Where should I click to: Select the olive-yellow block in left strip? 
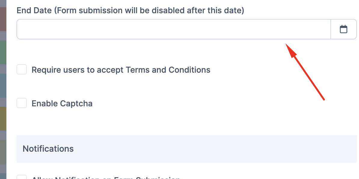tap(3, 119)
